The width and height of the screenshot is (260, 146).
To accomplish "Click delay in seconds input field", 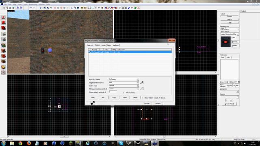I will click(113, 92).
